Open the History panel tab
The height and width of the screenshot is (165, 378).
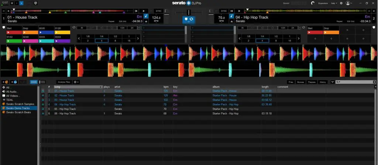click(323, 82)
